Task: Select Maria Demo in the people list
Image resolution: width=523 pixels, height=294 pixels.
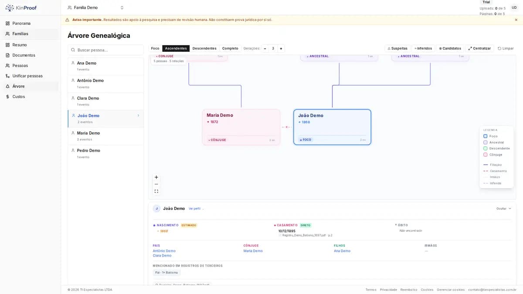Action: (x=106, y=136)
